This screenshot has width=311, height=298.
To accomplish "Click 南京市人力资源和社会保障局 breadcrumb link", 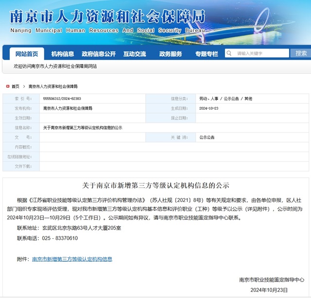I will [53, 86].
